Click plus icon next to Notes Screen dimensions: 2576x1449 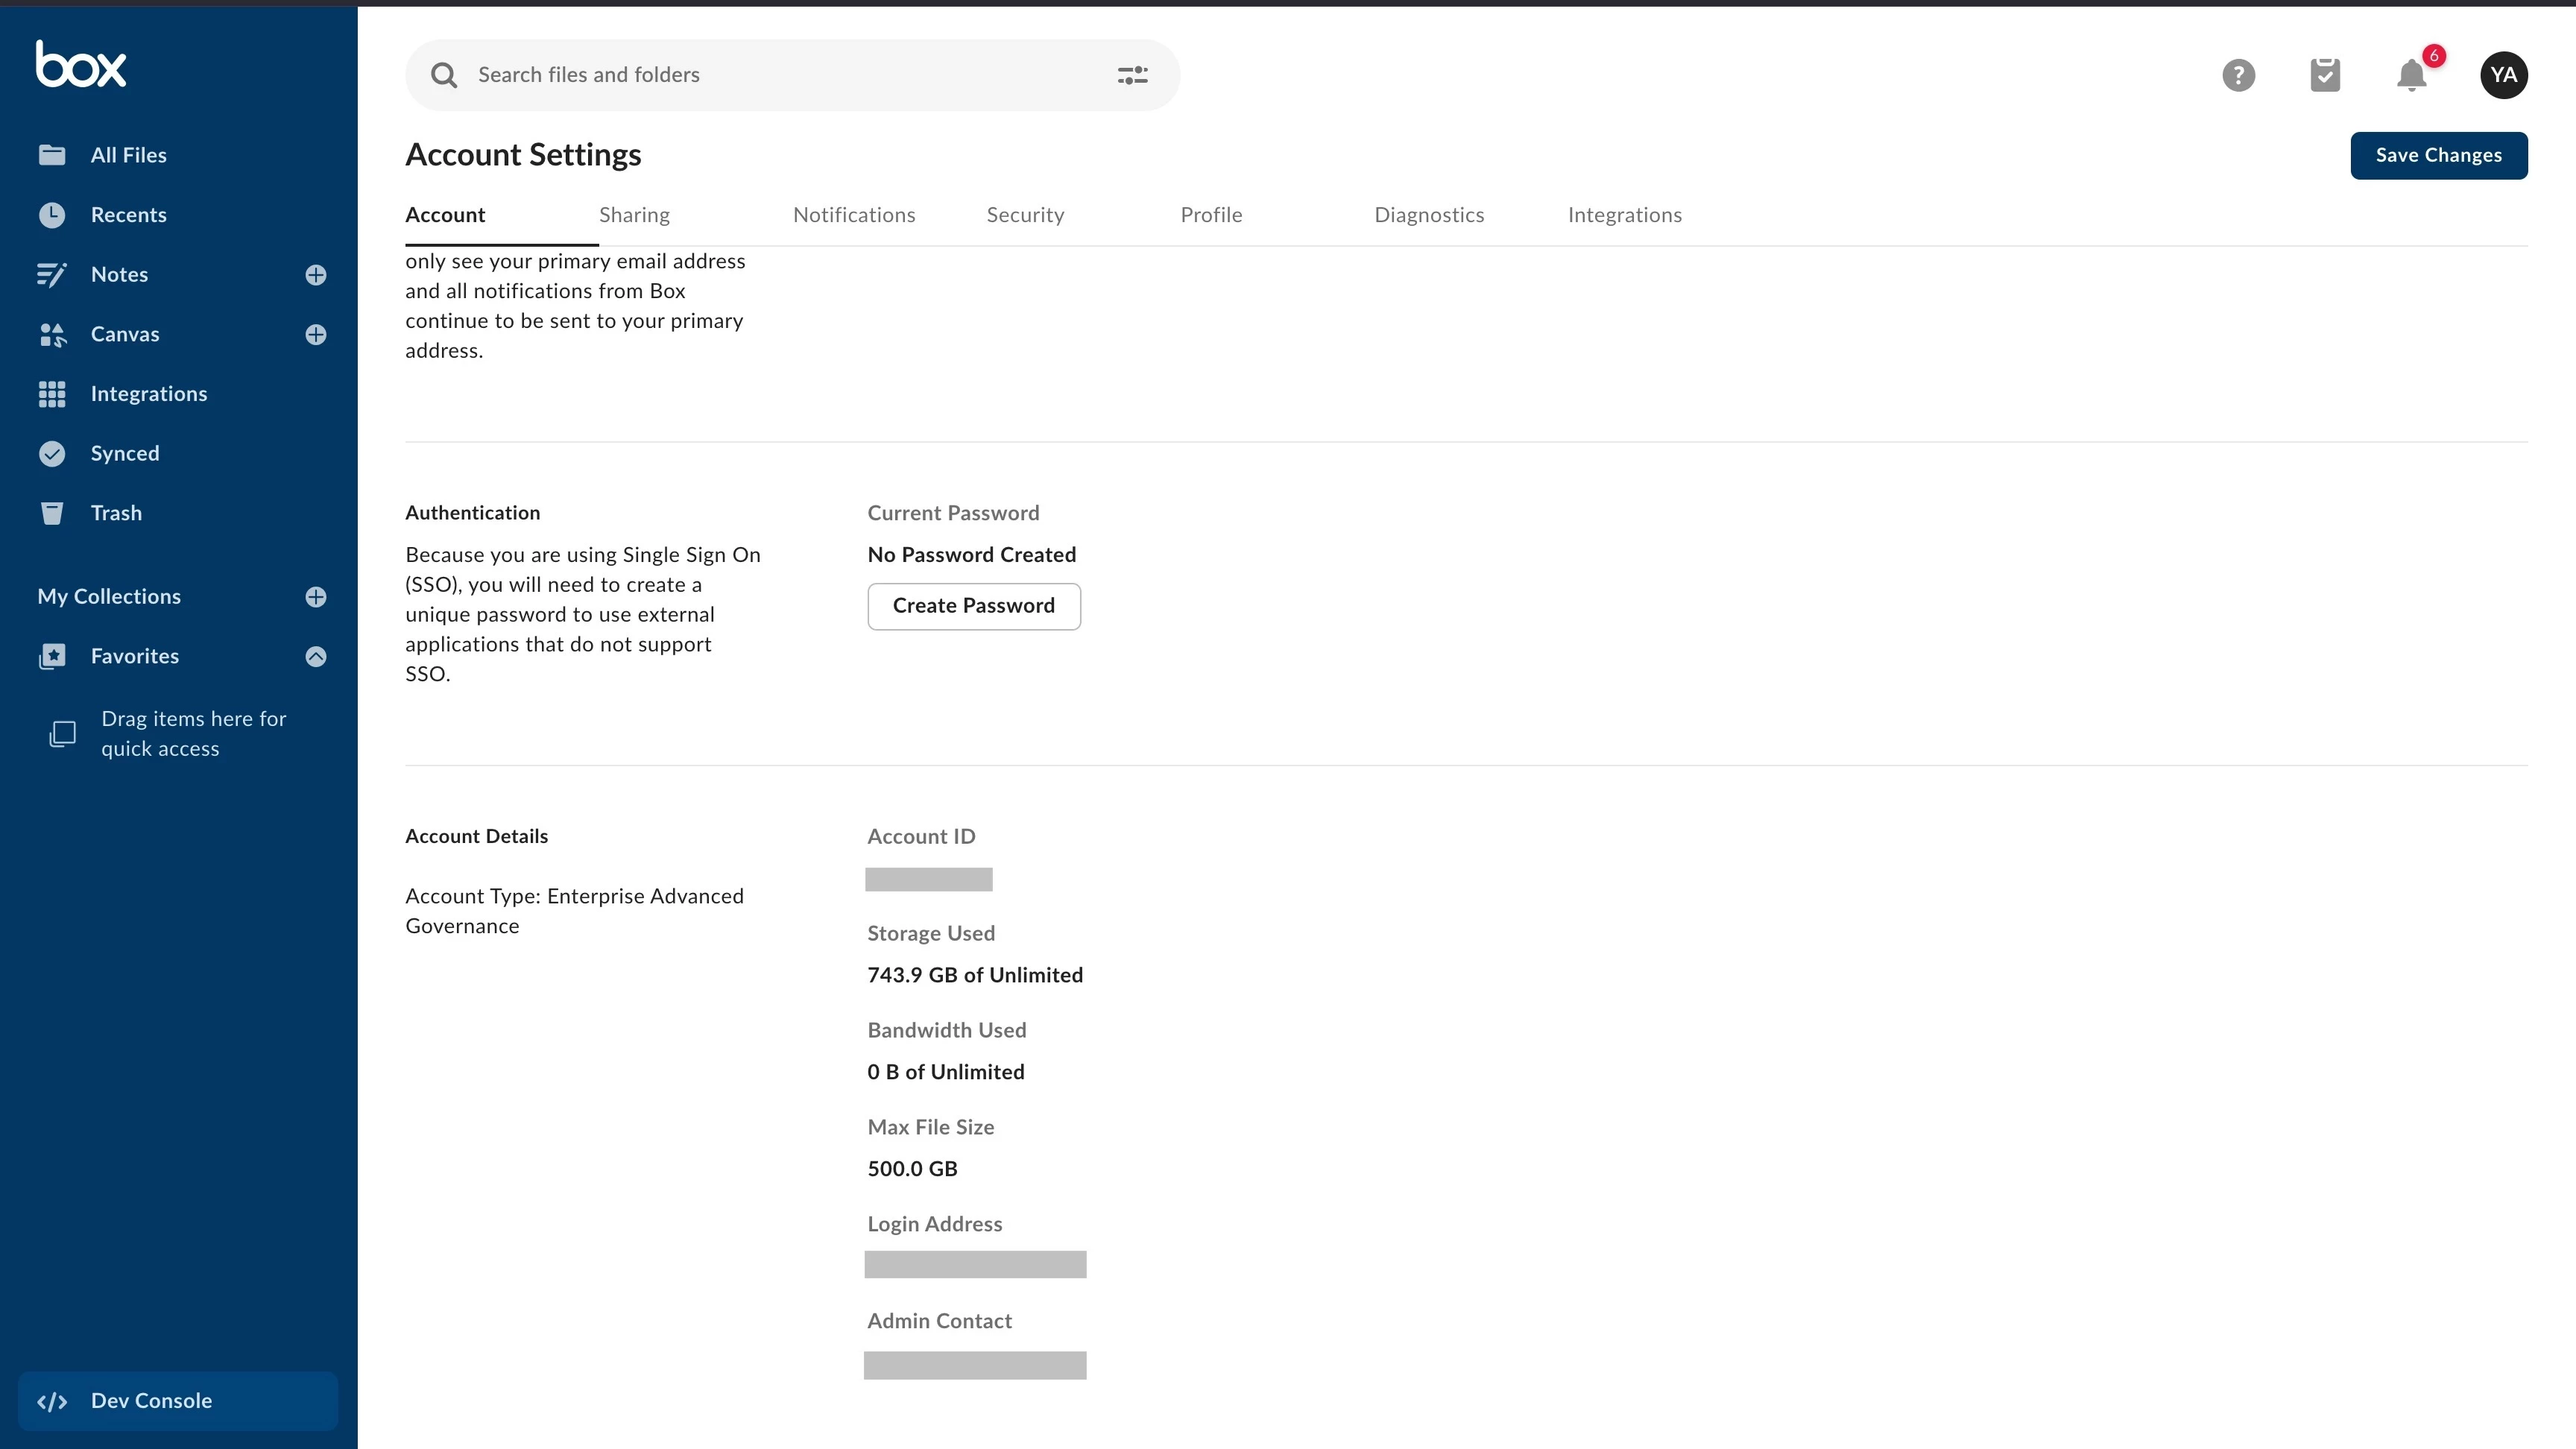pyautogui.click(x=316, y=275)
